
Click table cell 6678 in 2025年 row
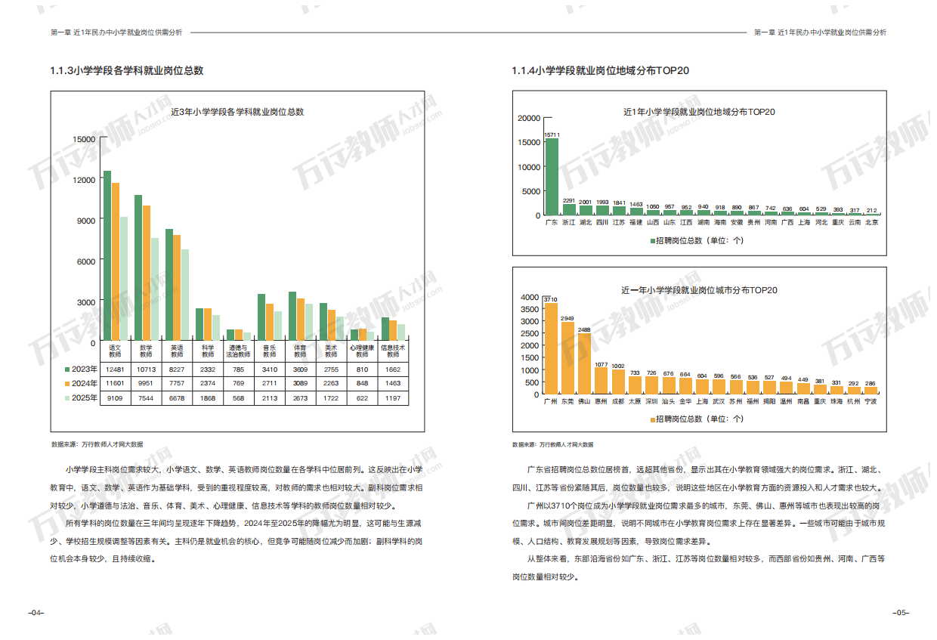pyautogui.click(x=177, y=398)
